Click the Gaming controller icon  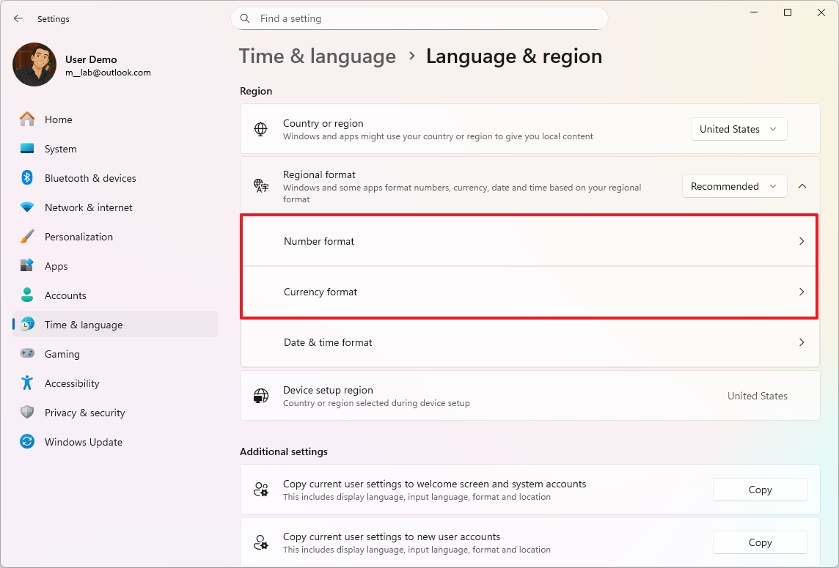[27, 354]
